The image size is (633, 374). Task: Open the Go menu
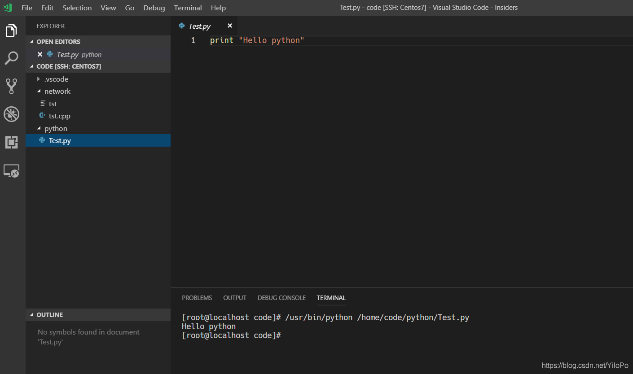130,8
